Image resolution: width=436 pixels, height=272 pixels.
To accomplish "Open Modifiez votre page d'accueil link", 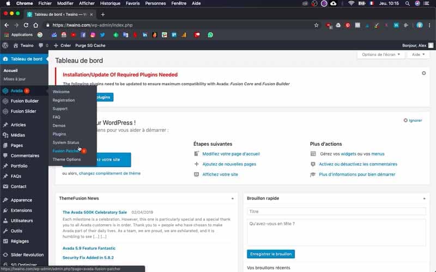I will click(231, 154).
